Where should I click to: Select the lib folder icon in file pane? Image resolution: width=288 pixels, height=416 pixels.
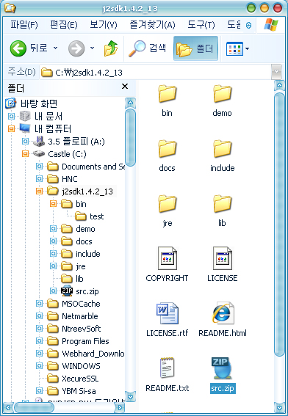pos(222,204)
